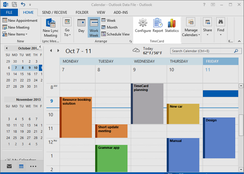Switch to Day view

[x=81, y=26]
